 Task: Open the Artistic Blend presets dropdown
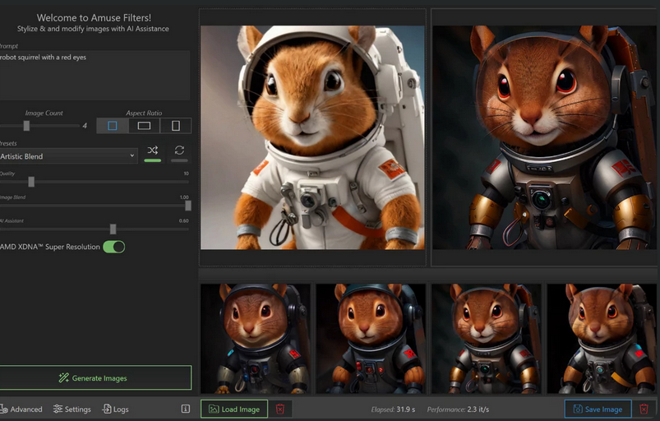point(68,156)
